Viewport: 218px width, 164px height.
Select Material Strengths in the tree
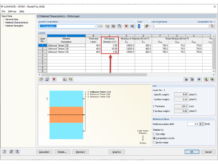coord(14,26)
